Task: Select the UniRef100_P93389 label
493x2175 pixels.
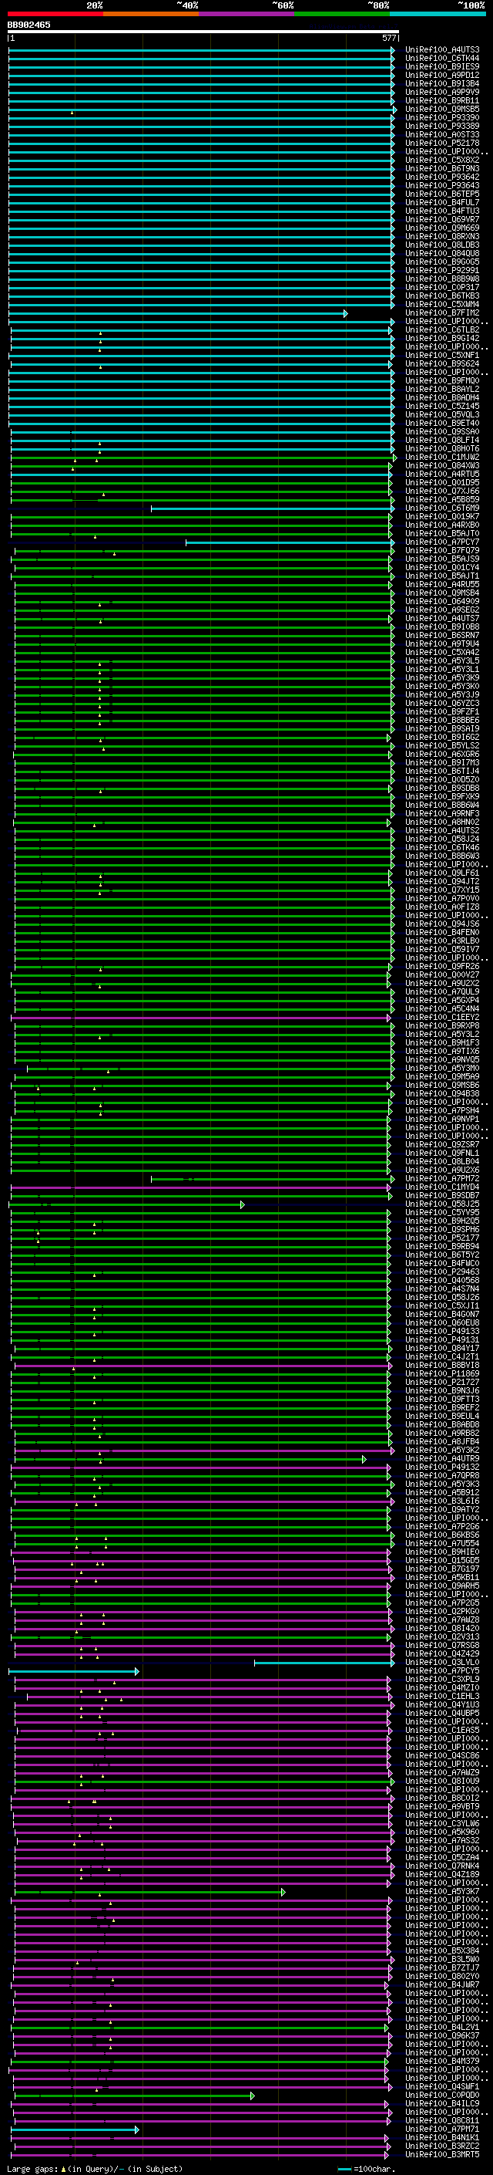Action: click(441, 126)
